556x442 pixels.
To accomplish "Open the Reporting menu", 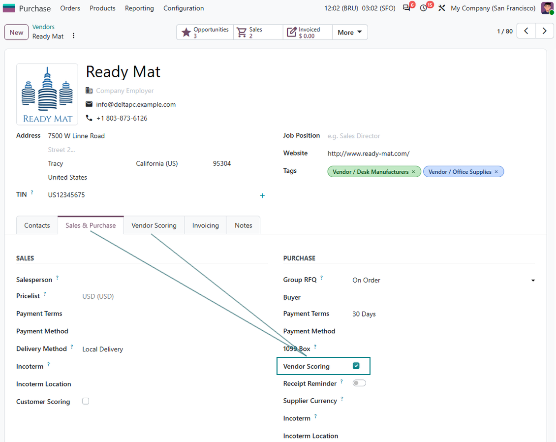I will tap(139, 8).
